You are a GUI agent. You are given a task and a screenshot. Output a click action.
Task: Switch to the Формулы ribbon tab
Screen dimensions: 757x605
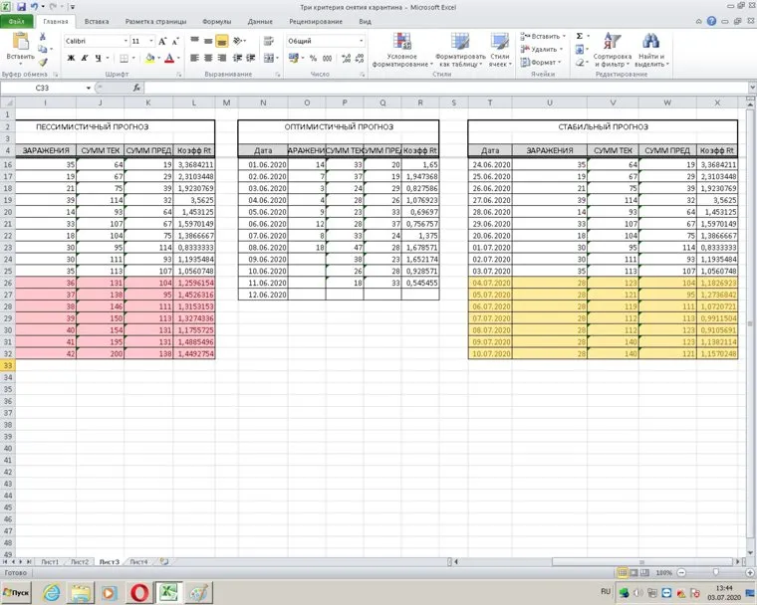(x=216, y=20)
